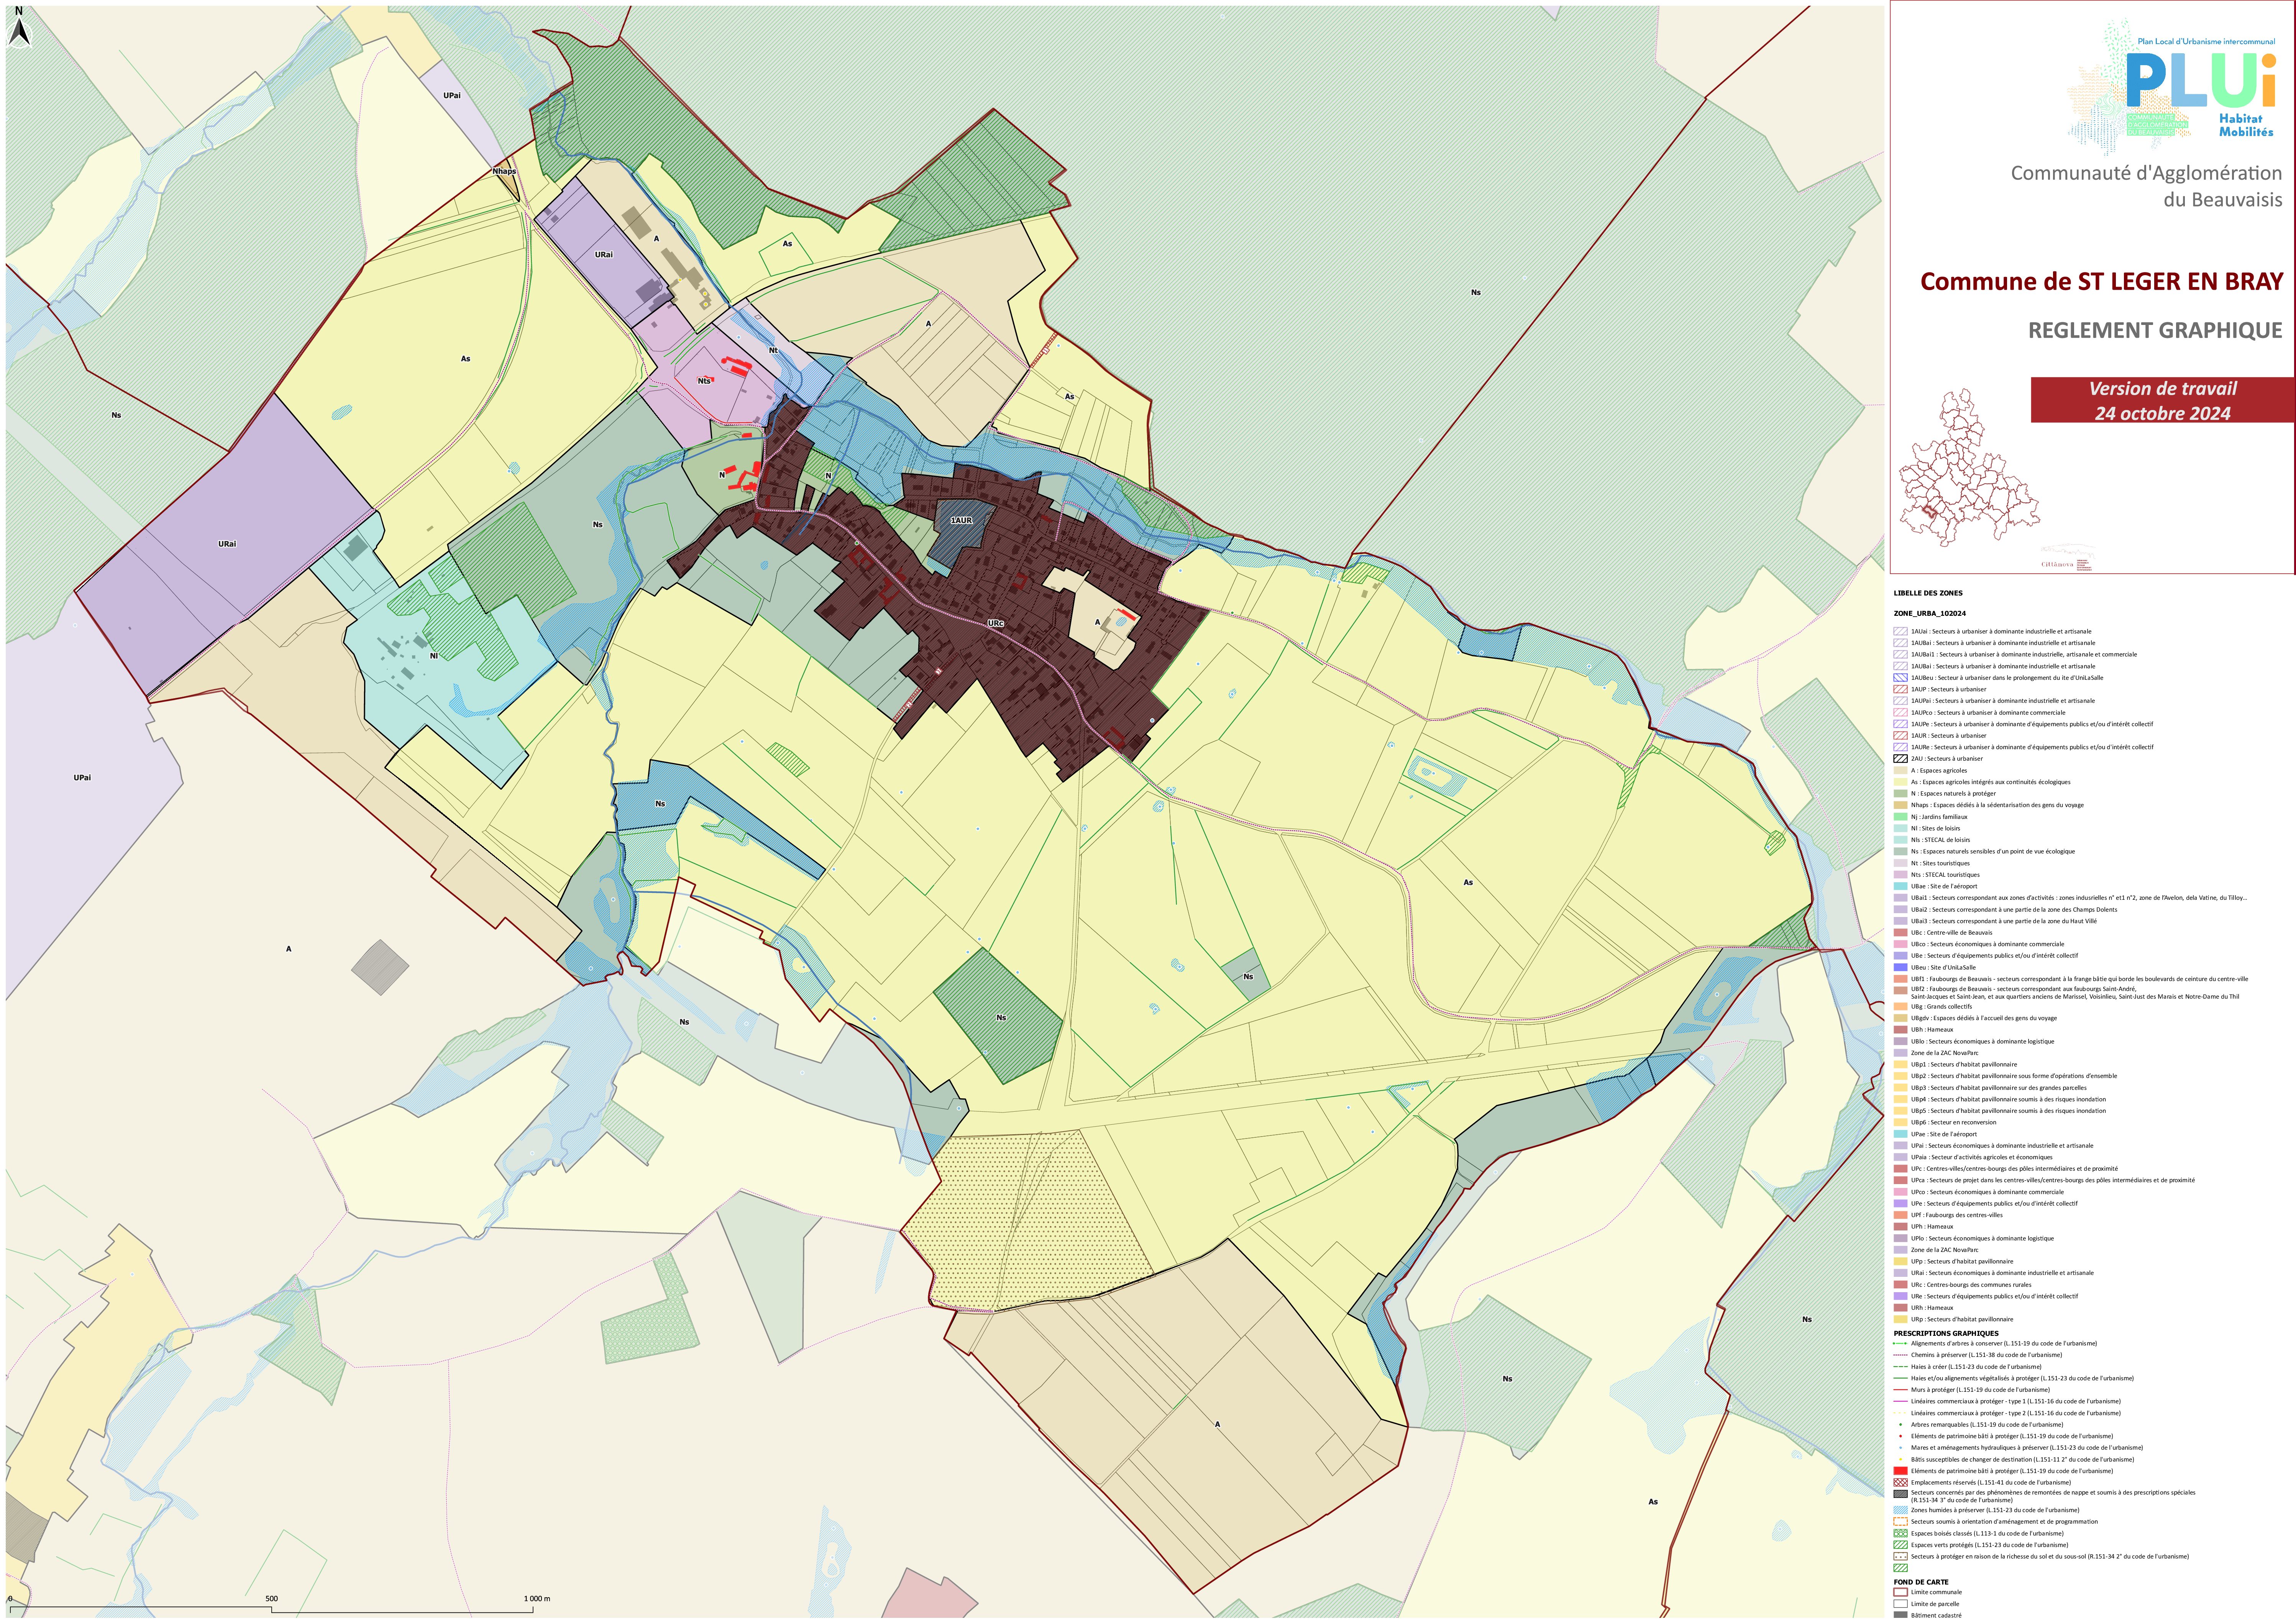Click the north arrow compass symbol

(x=19, y=27)
